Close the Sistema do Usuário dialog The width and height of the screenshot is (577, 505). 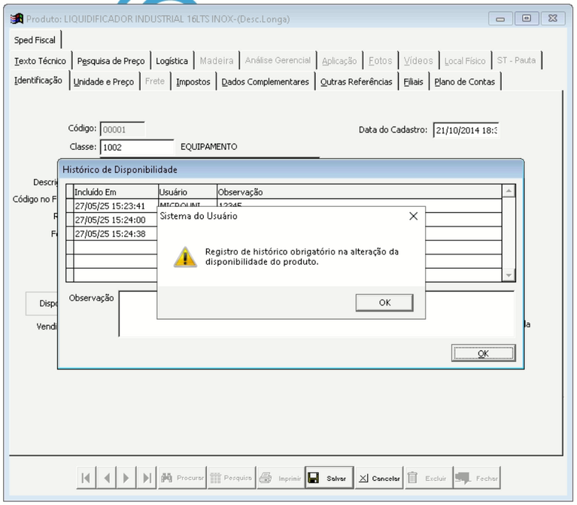coord(413,216)
